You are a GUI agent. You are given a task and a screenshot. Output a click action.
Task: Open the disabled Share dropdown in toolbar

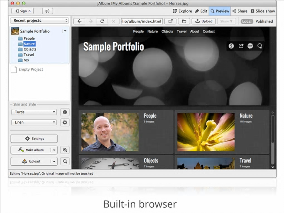(x=226, y=21)
